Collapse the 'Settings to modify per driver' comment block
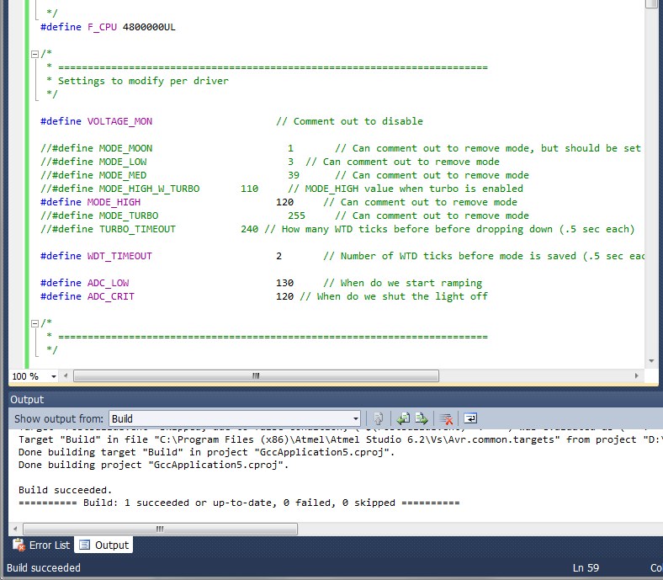Screen dimensions: 663x580 pos(34,54)
